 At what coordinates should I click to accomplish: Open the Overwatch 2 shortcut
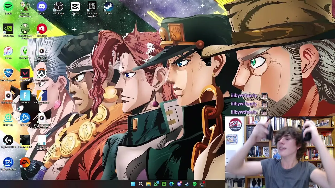pos(42,75)
